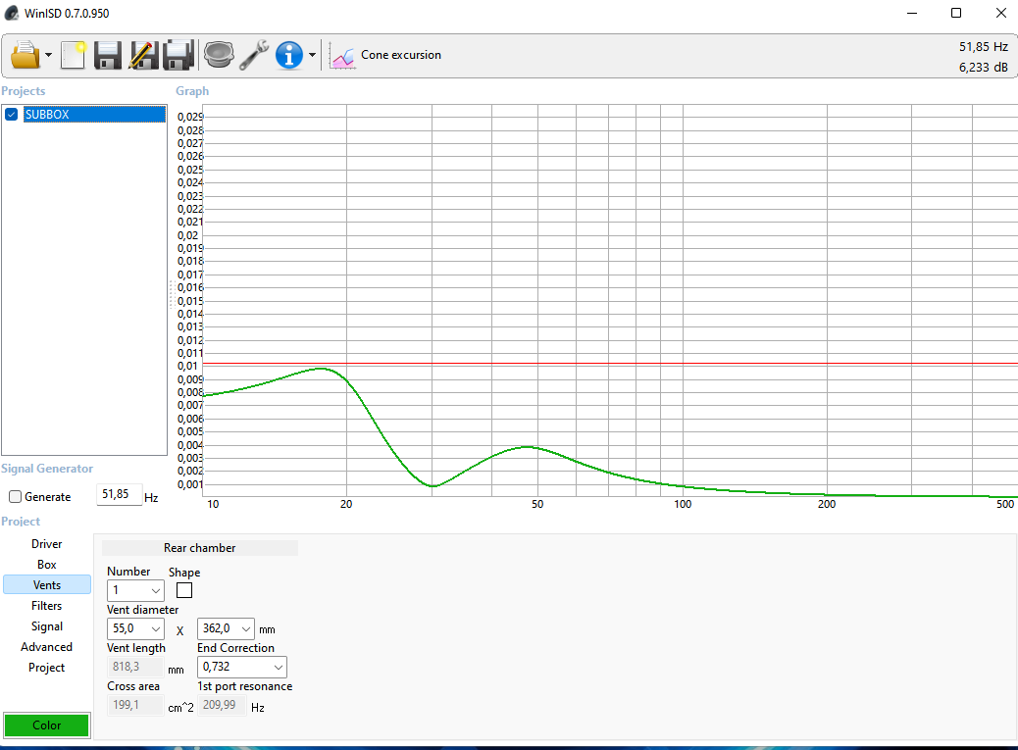Close the WinISD window
The width and height of the screenshot is (1018, 750).
pyautogui.click(x=1001, y=13)
